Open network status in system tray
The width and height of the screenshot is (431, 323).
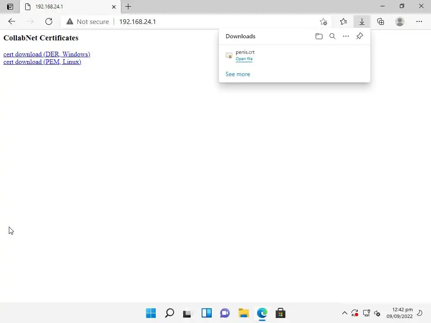(x=366, y=313)
